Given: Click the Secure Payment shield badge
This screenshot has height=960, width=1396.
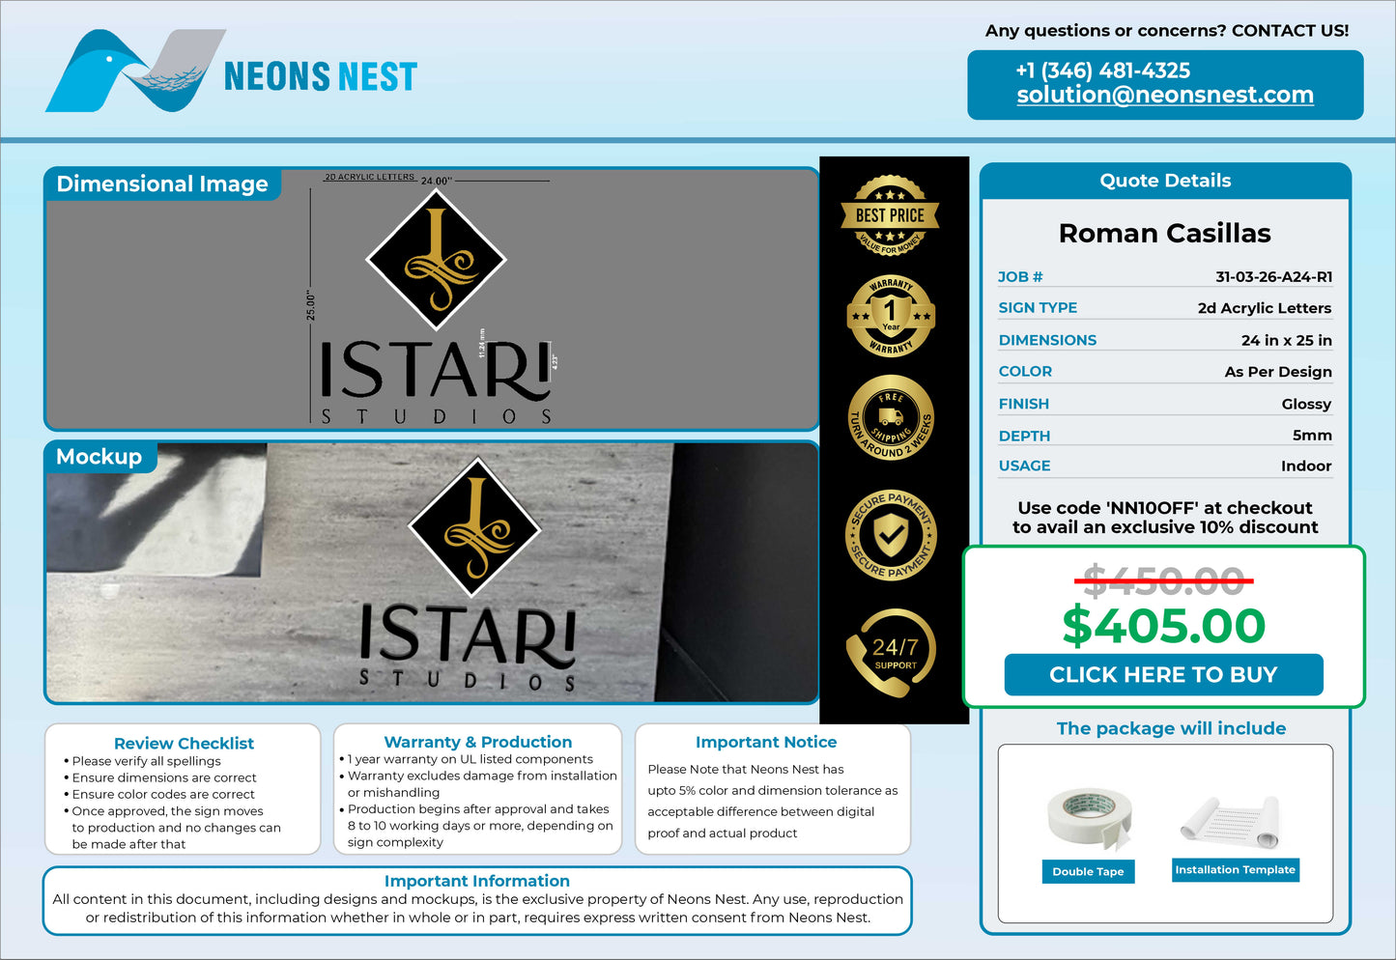Looking at the screenshot, I should pyautogui.click(x=891, y=535).
